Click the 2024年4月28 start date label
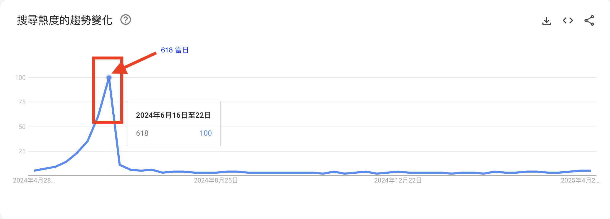Image resolution: width=610 pixels, height=219 pixels. pyautogui.click(x=34, y=180)
